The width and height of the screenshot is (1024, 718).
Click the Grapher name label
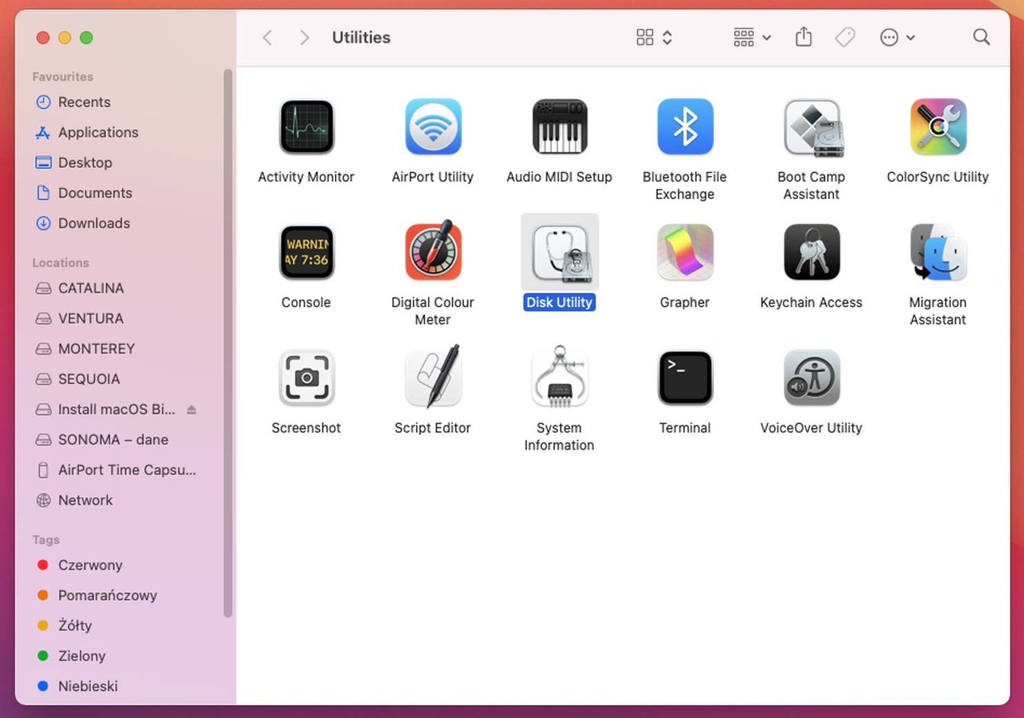(x=685, y=302)
